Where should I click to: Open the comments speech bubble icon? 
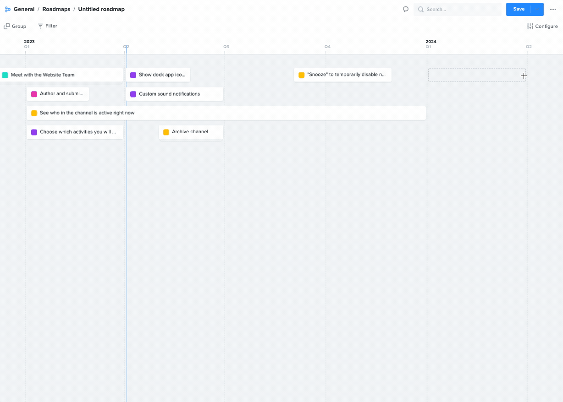(x=406, y=9)
